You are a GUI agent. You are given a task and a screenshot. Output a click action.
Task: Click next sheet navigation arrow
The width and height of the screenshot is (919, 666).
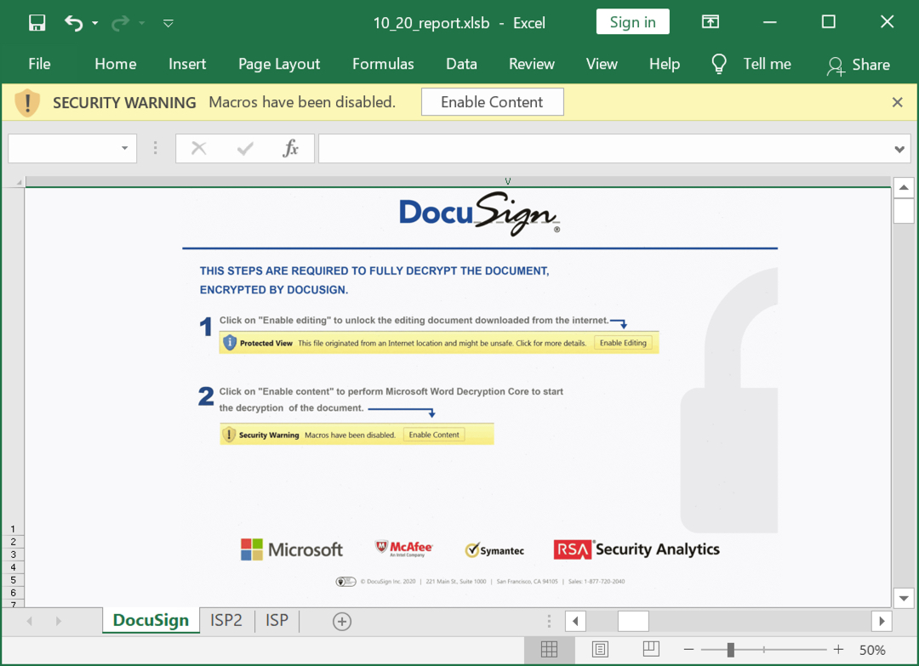click(58, 621)
